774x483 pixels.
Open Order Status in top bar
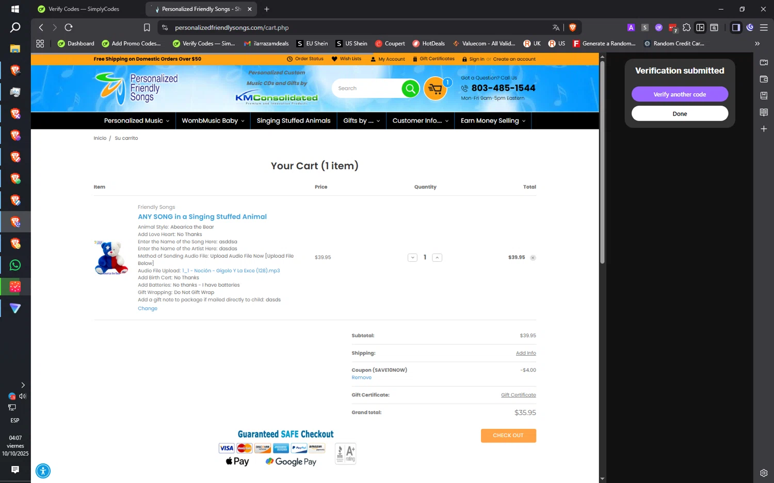coord(305,59)
